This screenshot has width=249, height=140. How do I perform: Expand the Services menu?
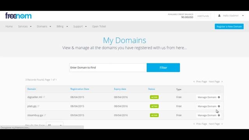[25, 26]
